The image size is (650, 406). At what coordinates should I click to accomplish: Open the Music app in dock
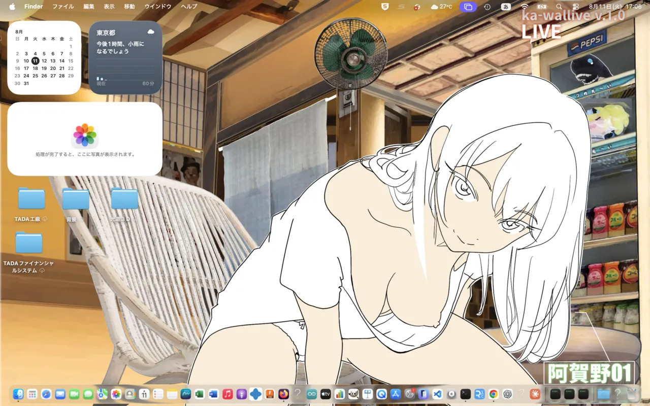click(227, 394)
